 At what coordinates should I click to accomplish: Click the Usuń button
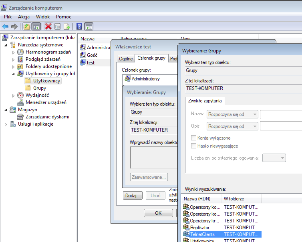pyautogui.click(x=155, y=196)
